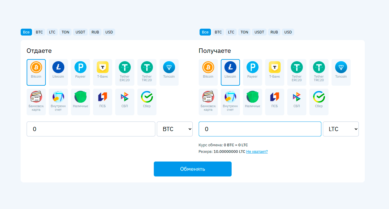Choose Внутренний счет under Получаете

(230, 102)
